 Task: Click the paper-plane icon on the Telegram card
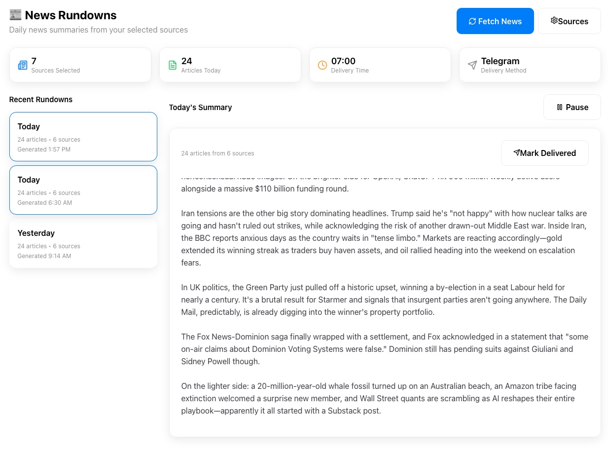pyautogui.click(x=472, y=65)
